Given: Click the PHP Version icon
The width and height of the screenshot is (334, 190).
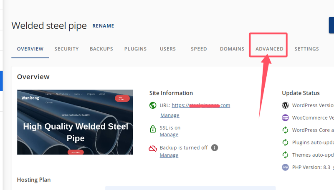Looking at the screenshot, I should coord(285,167).
